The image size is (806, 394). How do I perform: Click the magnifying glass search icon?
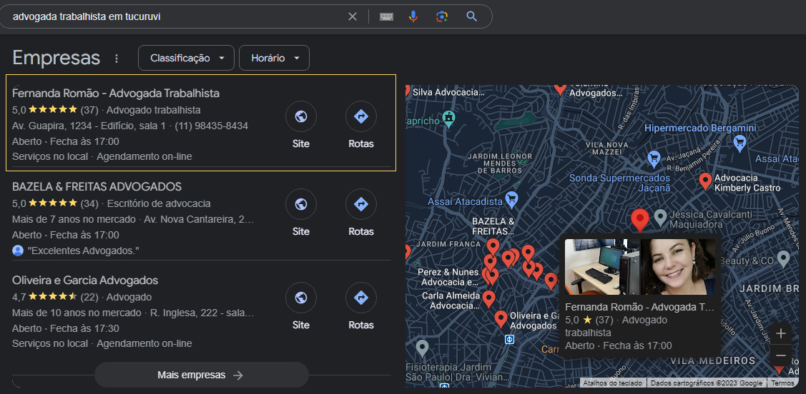click(x=472, y=16)
